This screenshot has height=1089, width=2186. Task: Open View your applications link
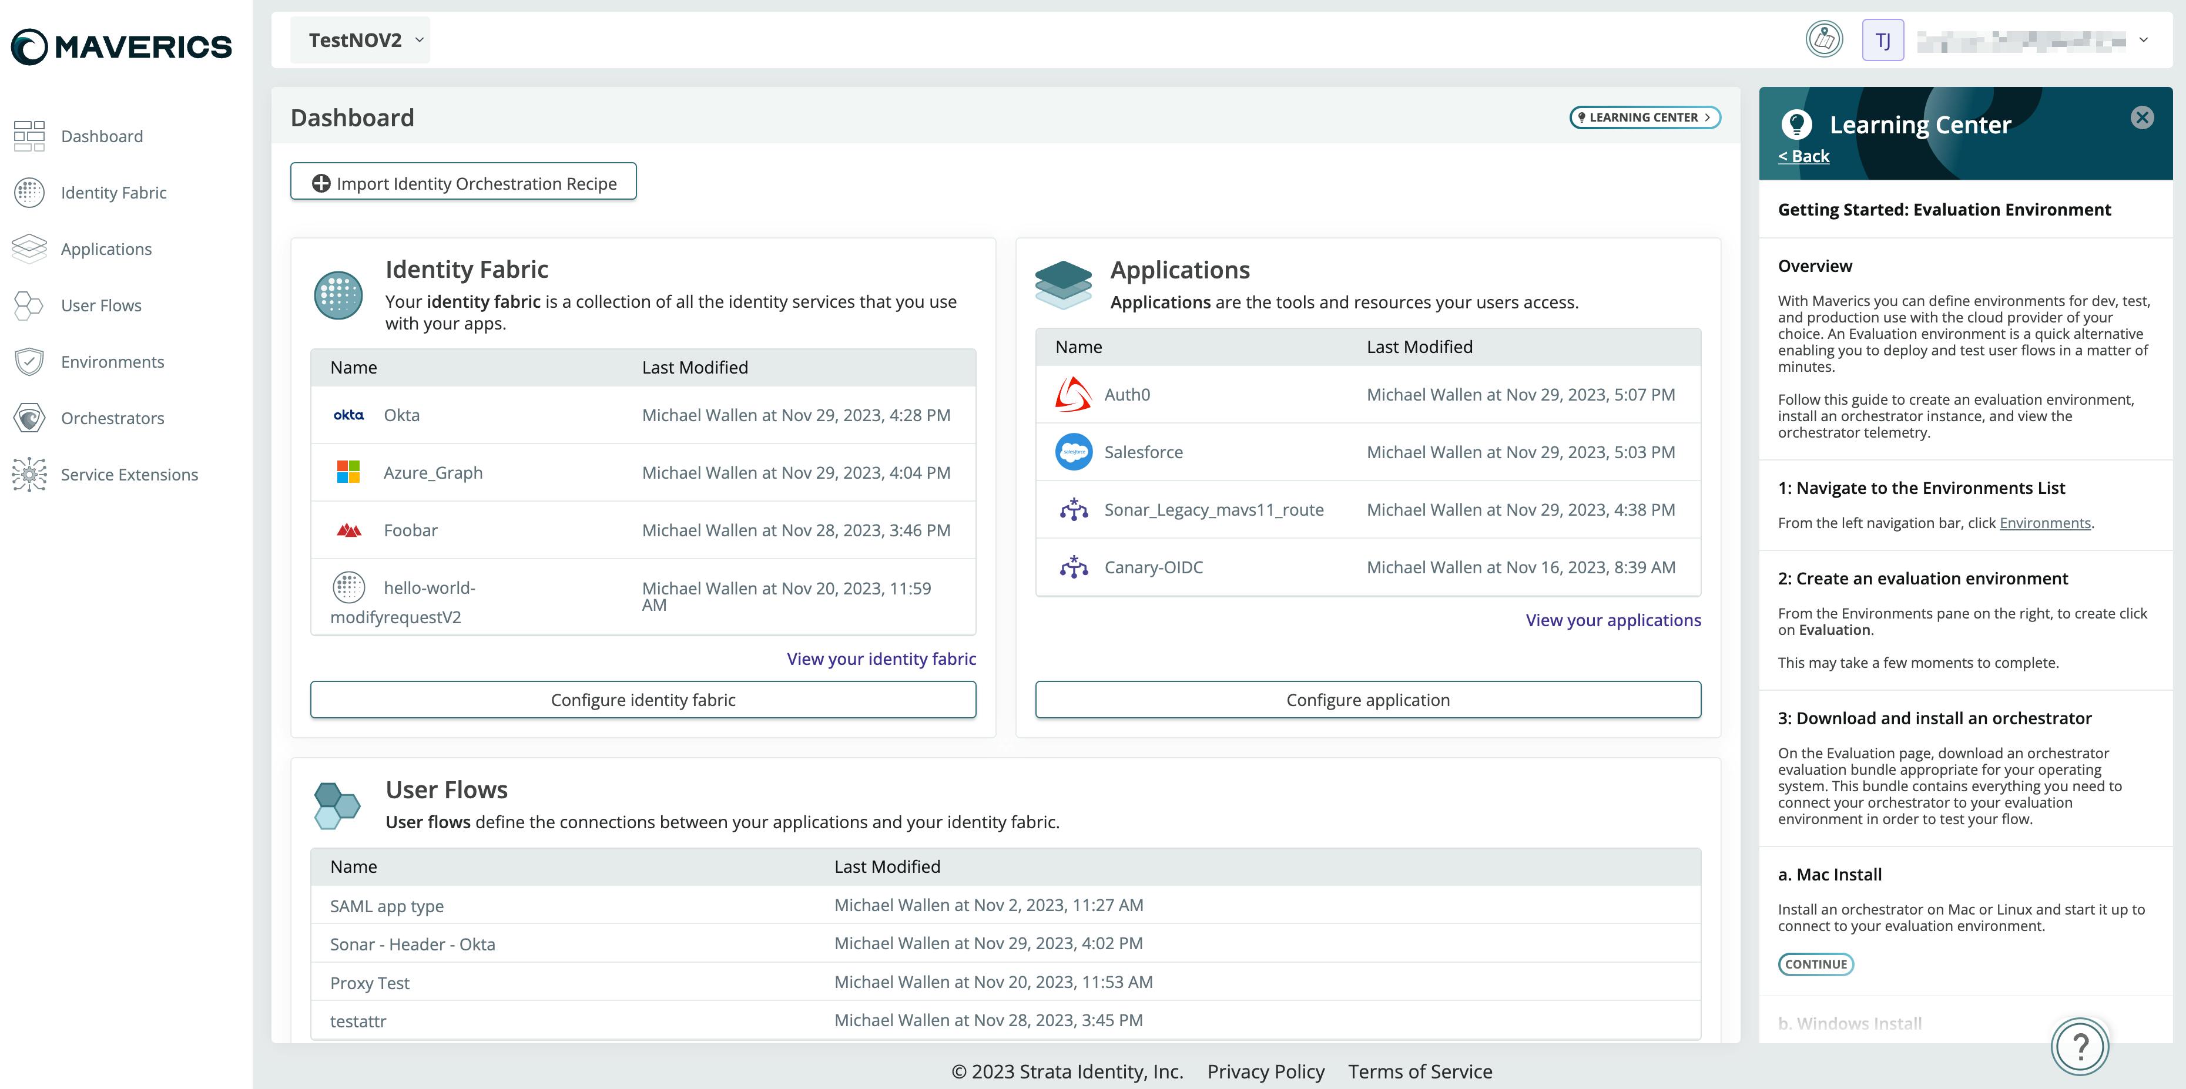click(1612, 620)
